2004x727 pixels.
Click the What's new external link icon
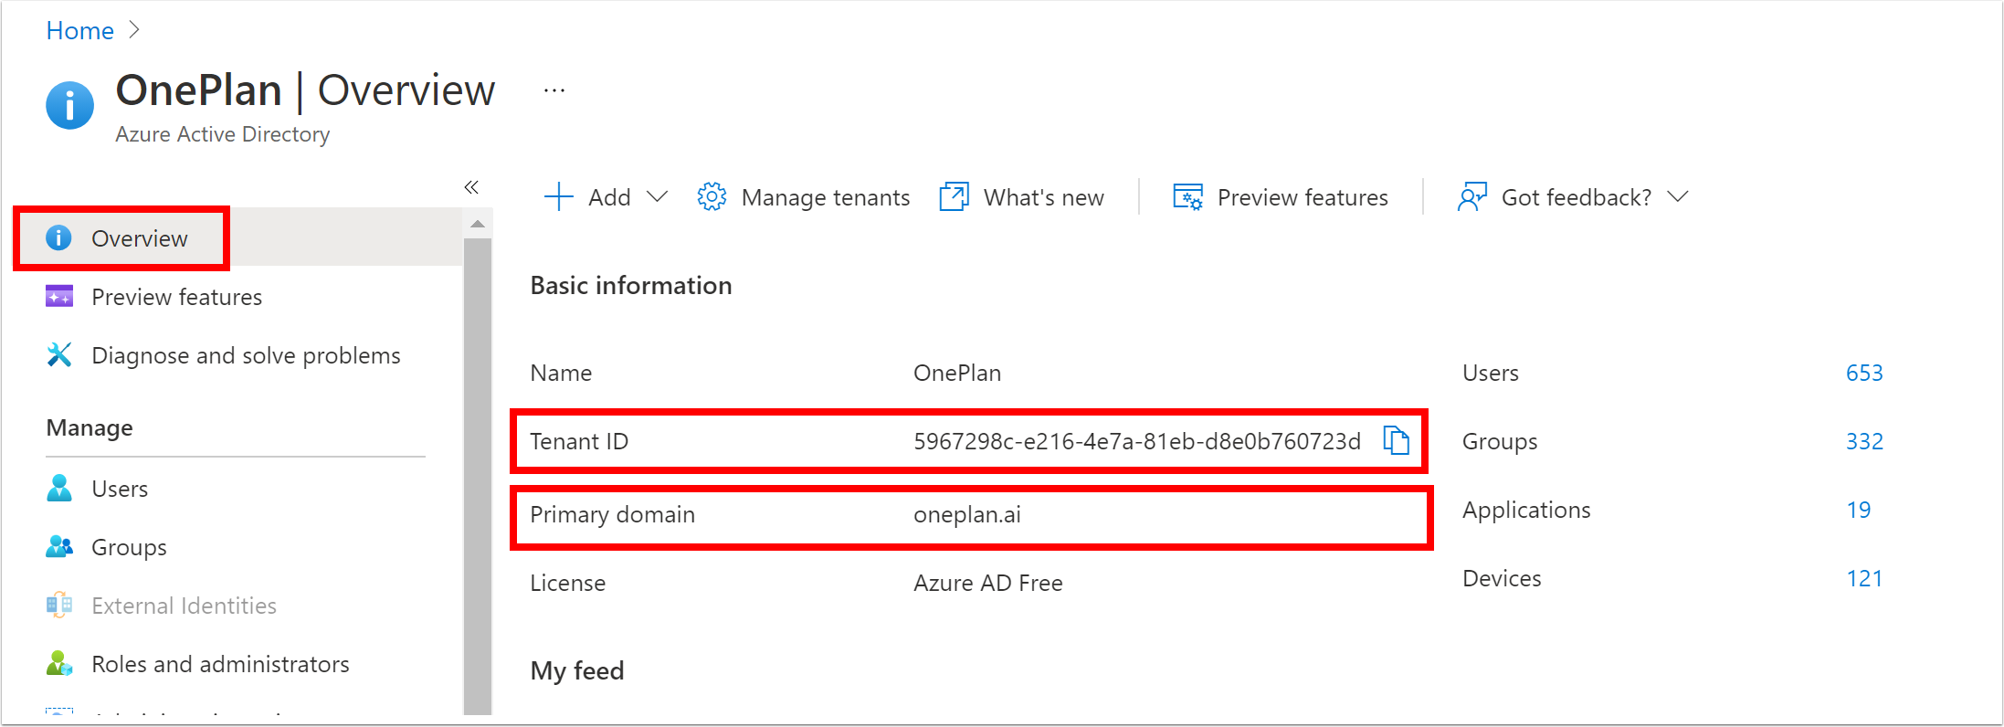coord(954,197)
